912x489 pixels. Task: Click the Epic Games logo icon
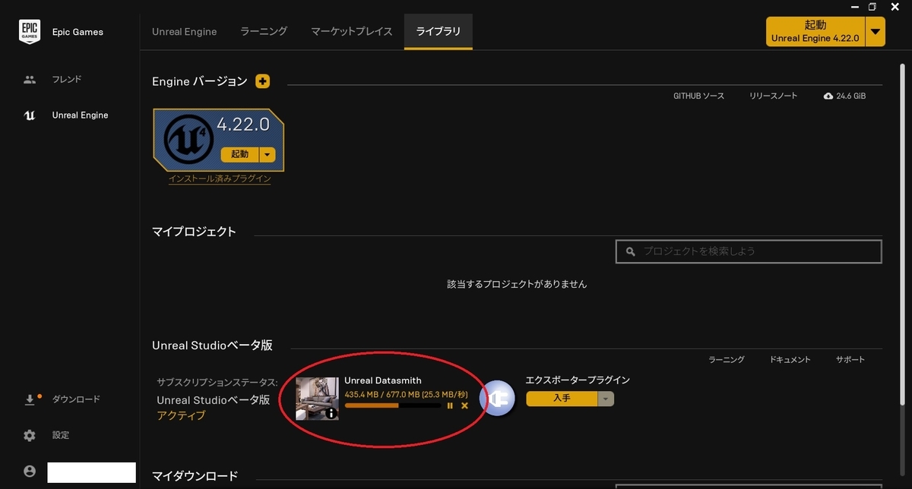pos(29,32)
